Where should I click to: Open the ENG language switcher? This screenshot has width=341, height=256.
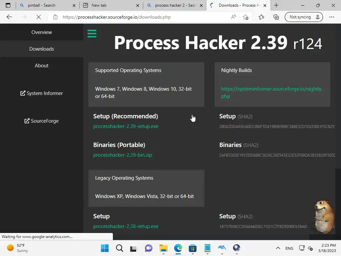click(x=289, y=248)
